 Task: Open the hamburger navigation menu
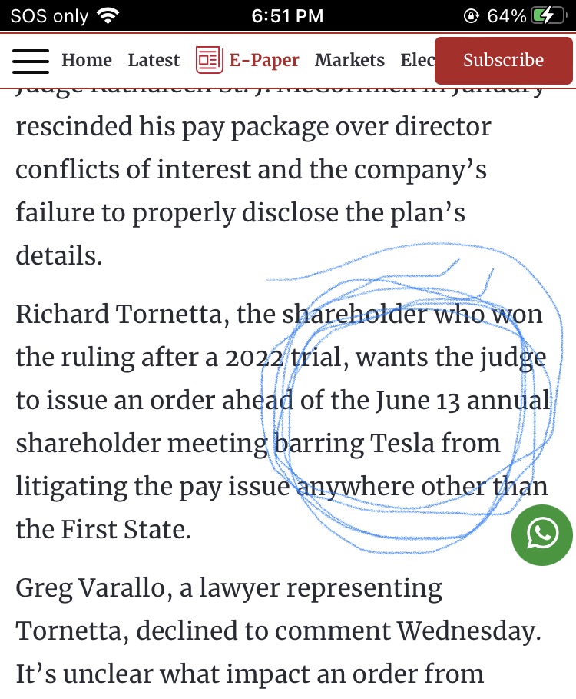(31, 60)
